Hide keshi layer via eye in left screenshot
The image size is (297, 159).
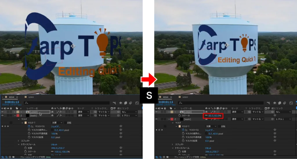[2, 116]
